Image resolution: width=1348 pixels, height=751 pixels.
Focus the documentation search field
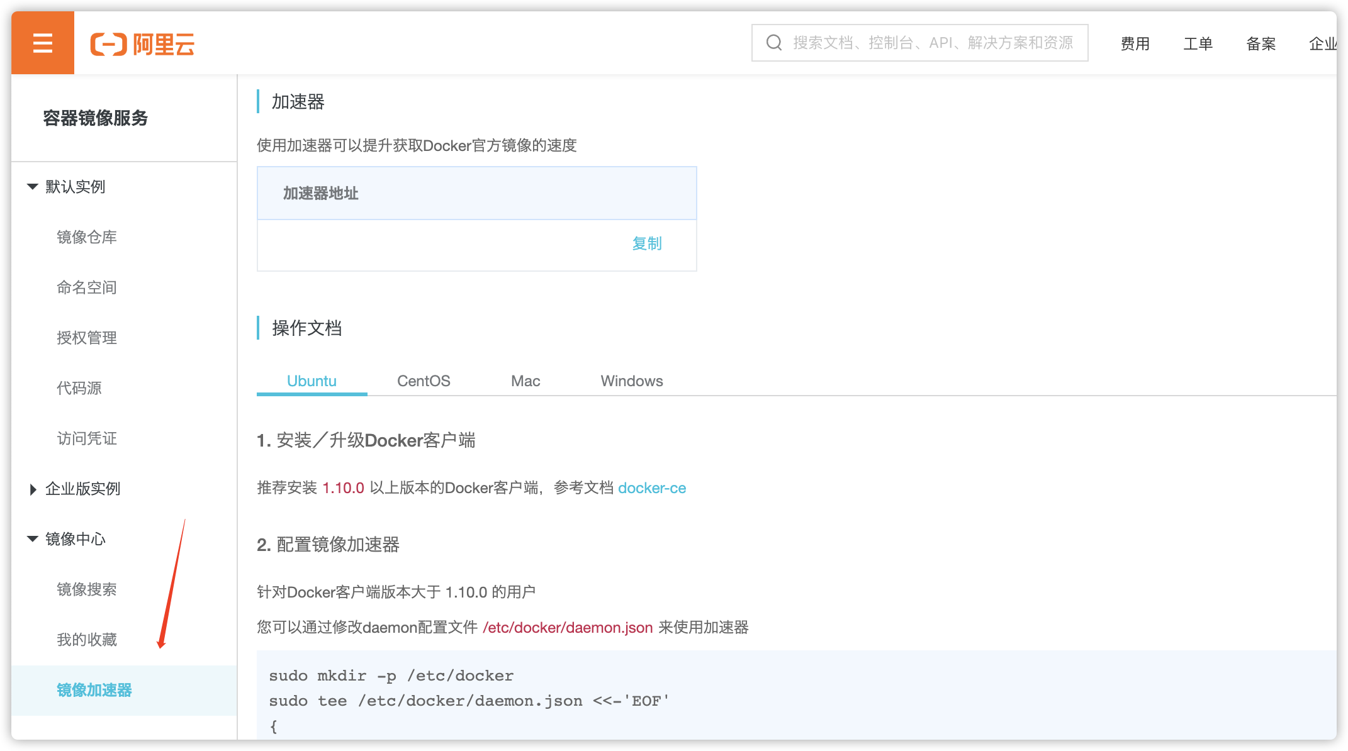(x=919, y=43)
